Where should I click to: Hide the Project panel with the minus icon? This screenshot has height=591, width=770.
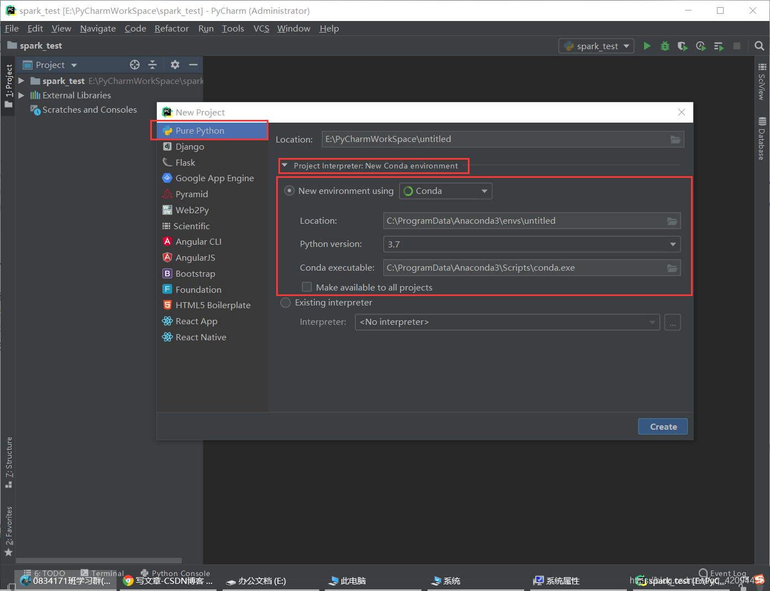click(193, 65)
